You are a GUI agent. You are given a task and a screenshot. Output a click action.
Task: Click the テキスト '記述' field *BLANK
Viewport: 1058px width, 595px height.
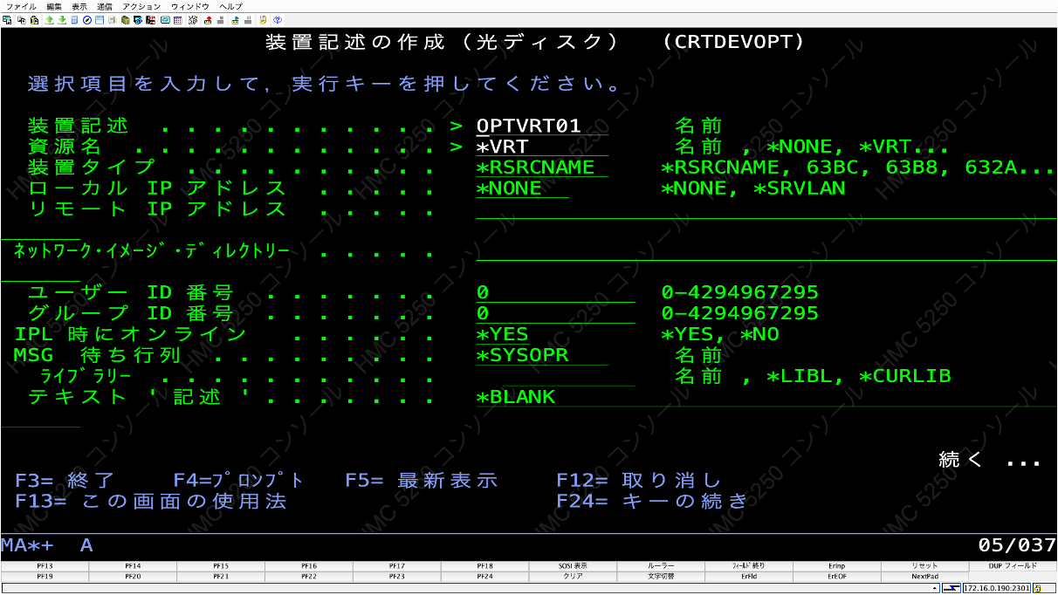pos(766,397)
